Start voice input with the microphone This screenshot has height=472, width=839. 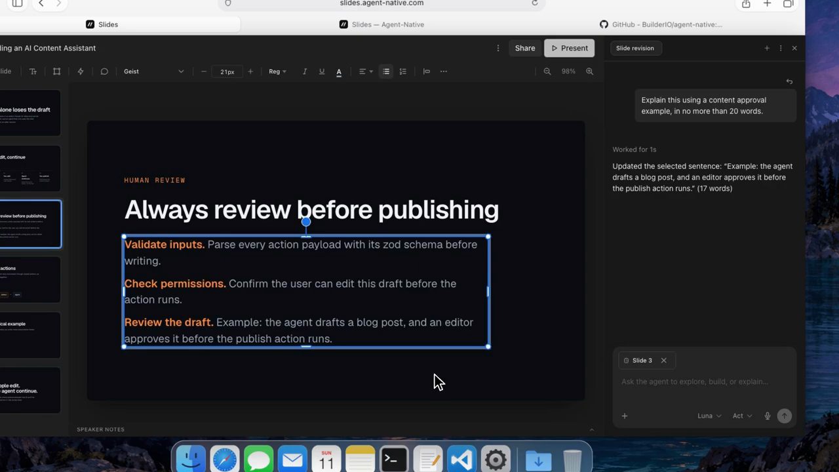click(768, 416)
